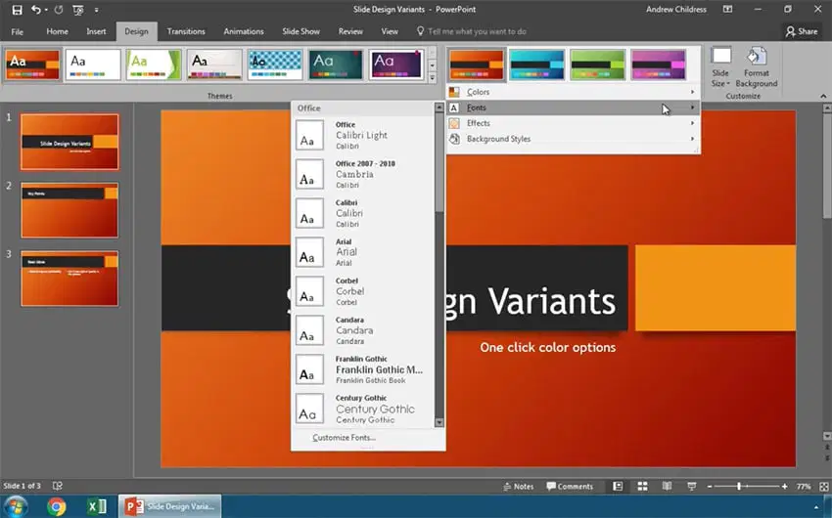The image size is (832, 518).
Task: Click the Tell me what you want to do box
Action: tap(472, 31)
